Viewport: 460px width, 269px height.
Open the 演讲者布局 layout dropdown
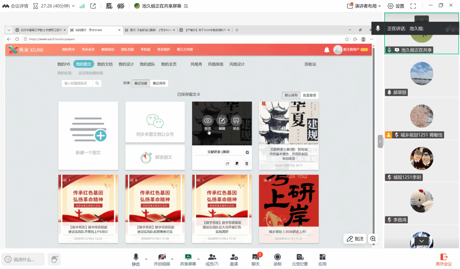[364, 6]
